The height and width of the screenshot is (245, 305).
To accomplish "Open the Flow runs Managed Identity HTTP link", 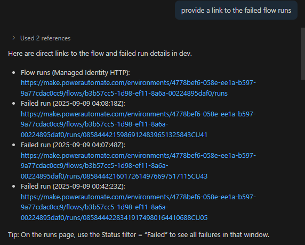I will pos(138,88).
